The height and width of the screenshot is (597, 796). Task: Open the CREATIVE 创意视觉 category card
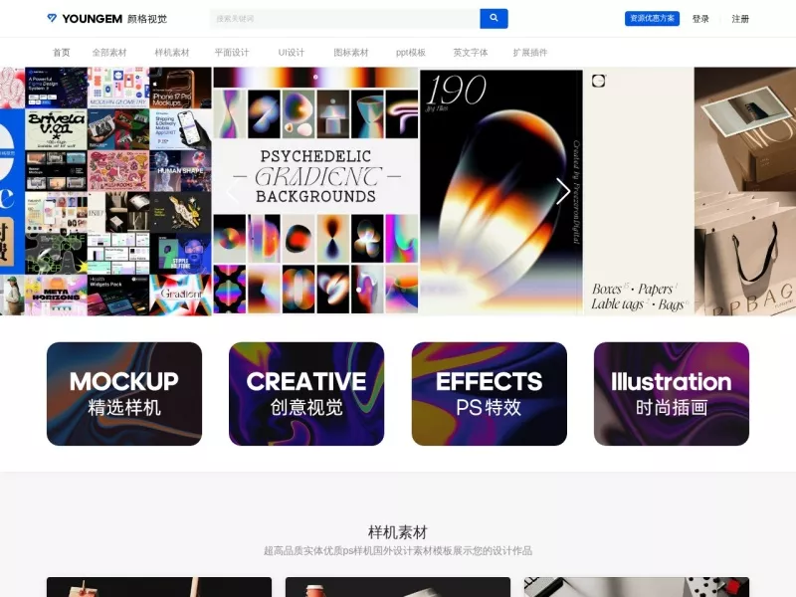306,394
